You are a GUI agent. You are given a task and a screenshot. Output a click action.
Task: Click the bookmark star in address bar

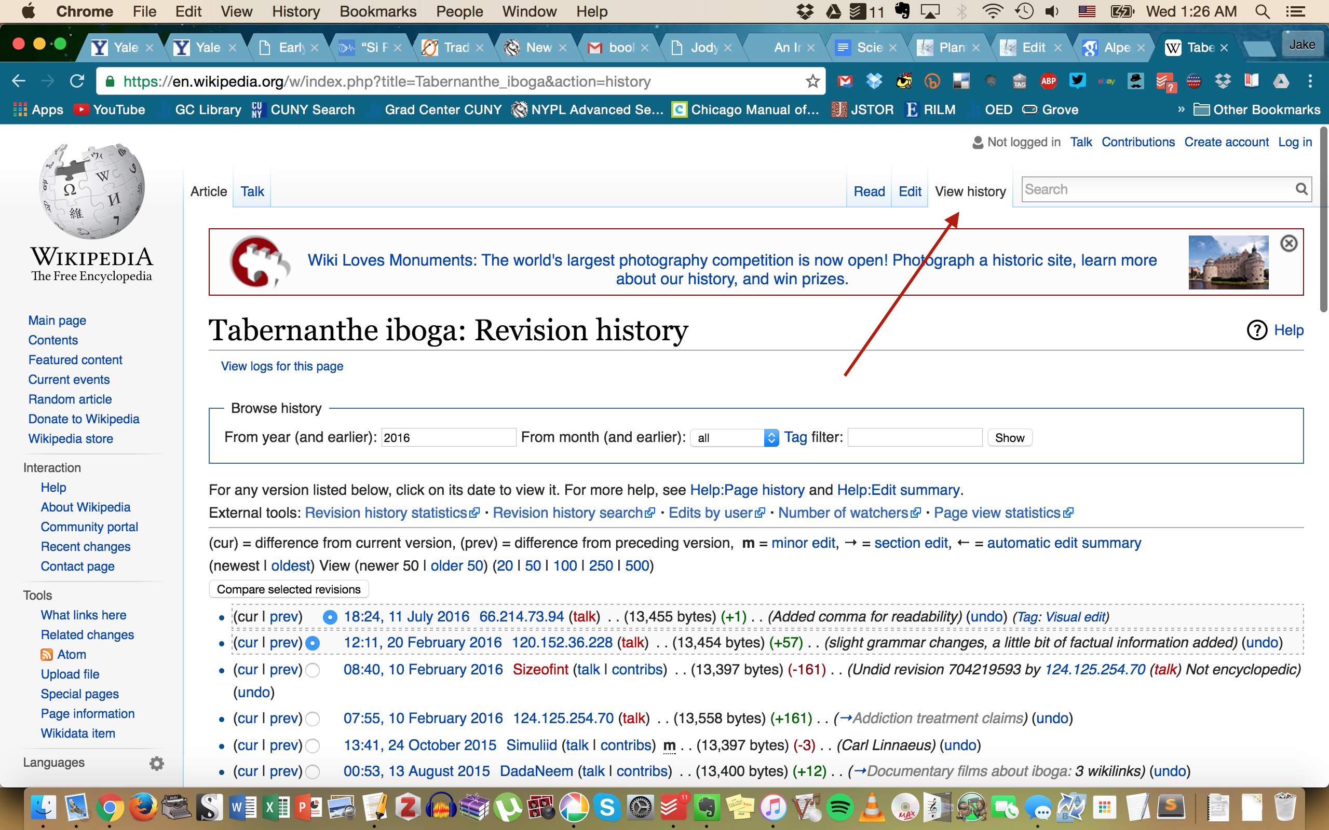812,82
